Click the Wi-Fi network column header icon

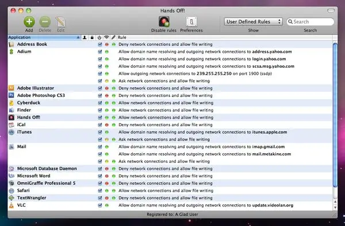[106, 37]
